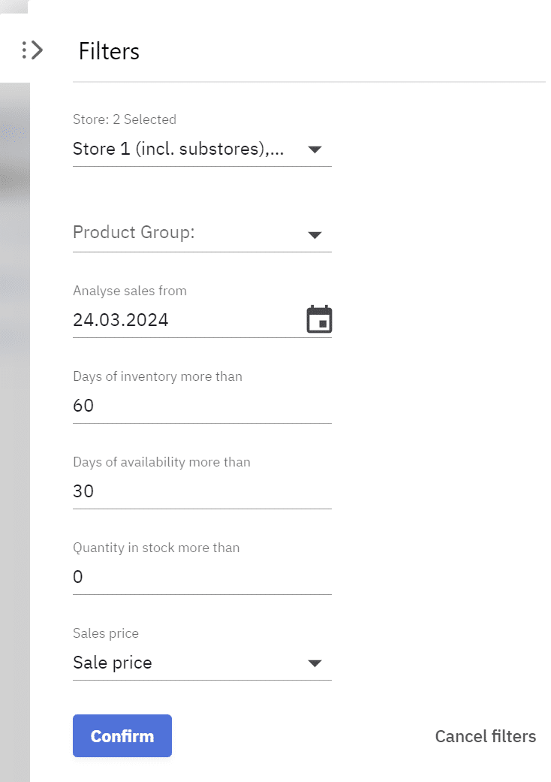Click the 'Store 1 (incl. substores)' selection text
This screenshot has height=782, width=551.
tap(179, 149)
